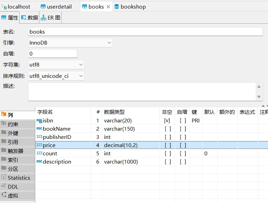Click the PRI key cell for isbn
Image resolution: width=268 pixels, height=203 pixels.
196,121
